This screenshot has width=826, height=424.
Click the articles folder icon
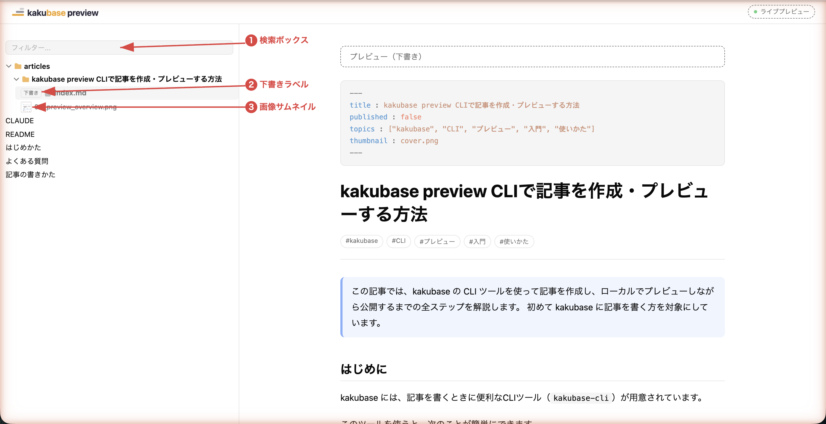(x=18, y=66)
